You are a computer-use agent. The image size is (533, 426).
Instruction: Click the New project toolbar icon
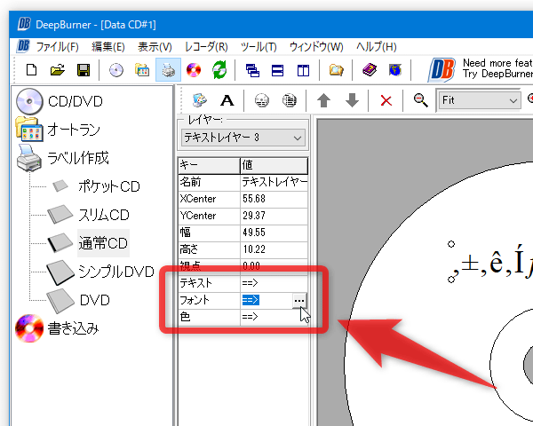(x=32, y=70)
